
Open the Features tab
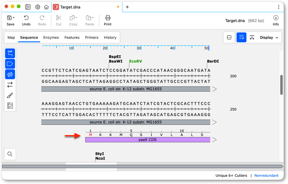72,37
